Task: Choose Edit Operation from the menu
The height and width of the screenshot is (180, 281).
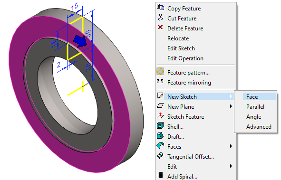Action: tap(185, 58)
